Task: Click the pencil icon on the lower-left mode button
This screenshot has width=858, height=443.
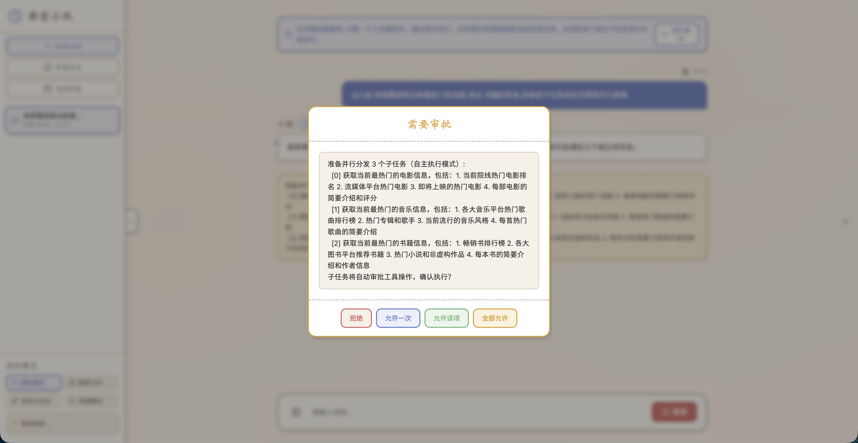Action: pyautogui.click(x=14, y=401)
